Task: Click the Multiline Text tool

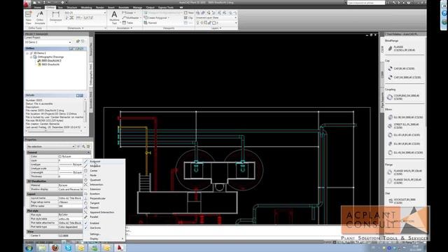Action: [x=114, y=17]
